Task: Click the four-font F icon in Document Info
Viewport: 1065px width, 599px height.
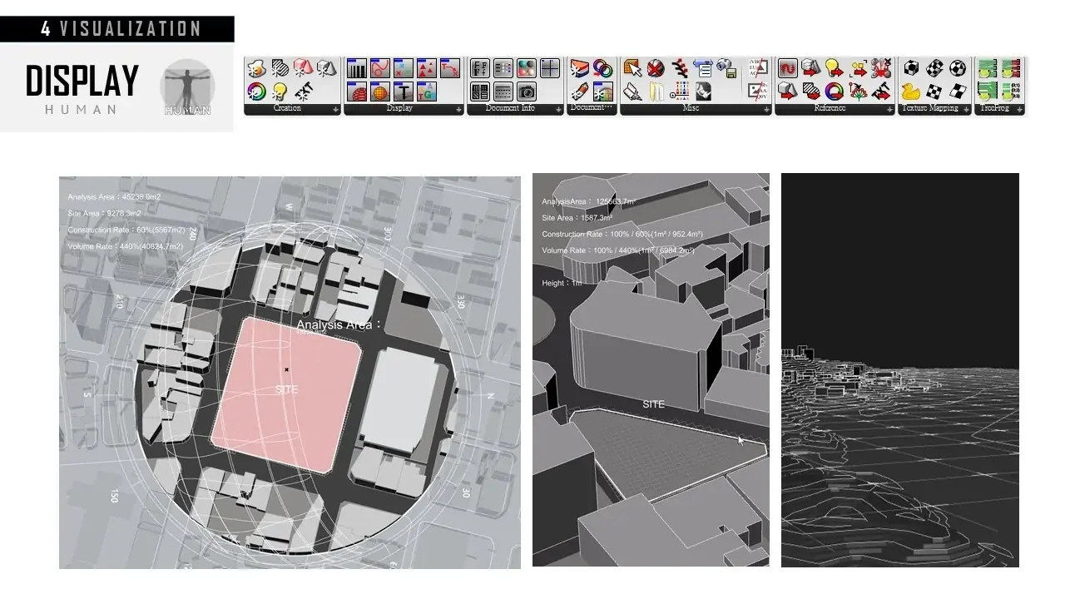Action: (x=480, y=68)
